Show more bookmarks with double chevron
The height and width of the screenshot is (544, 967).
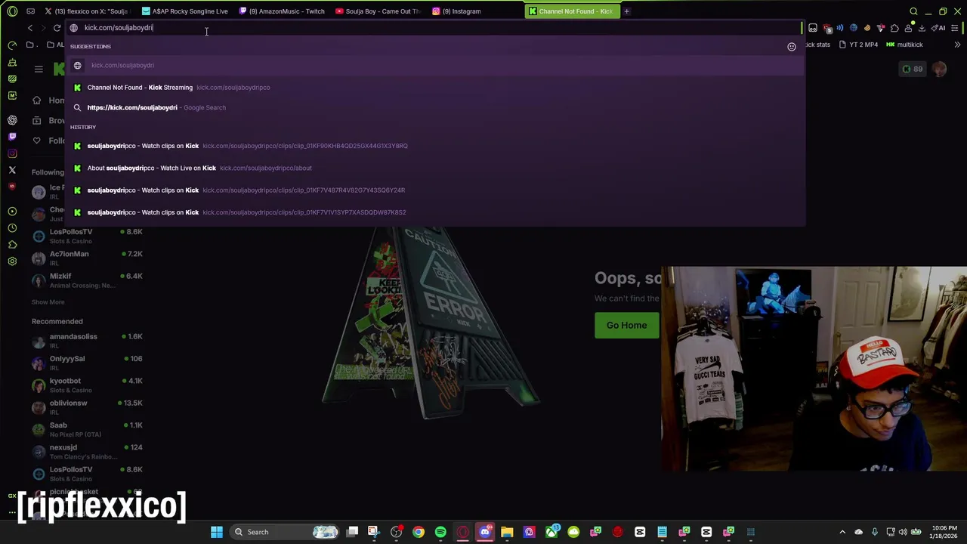pos(957,45)
